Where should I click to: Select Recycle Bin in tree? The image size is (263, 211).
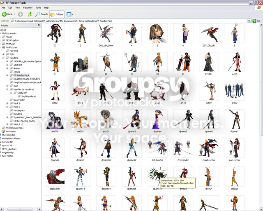7,142
